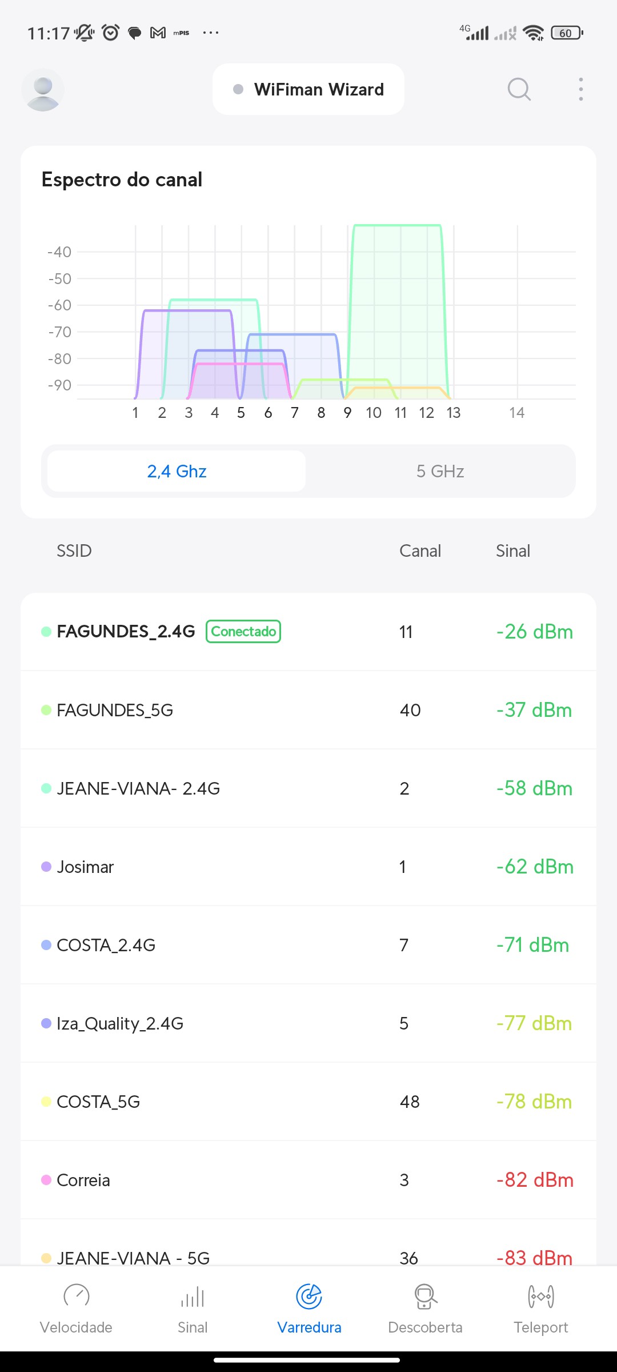617x1372 pixels.
Task: Tap the green Conectado badge
Action: 243,631
